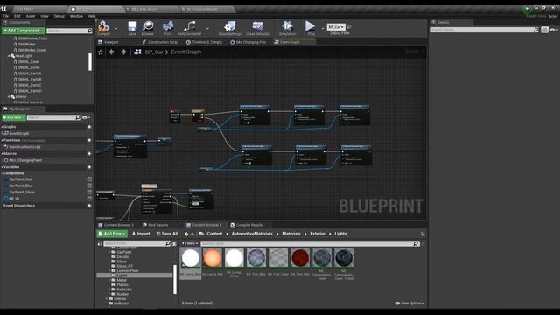560x315 pixels.
Task: Open Class Settings from toolbar
Action: 229,27
